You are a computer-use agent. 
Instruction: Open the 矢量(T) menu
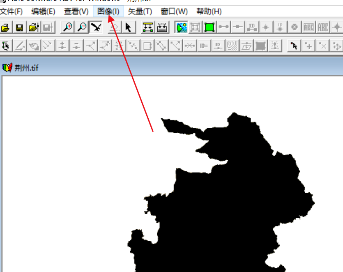tap(140, 12)
